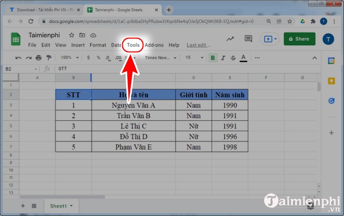Bookmark this page with the star
The height and width of the screenshot is (216, 344).
(x=290, y=21)
